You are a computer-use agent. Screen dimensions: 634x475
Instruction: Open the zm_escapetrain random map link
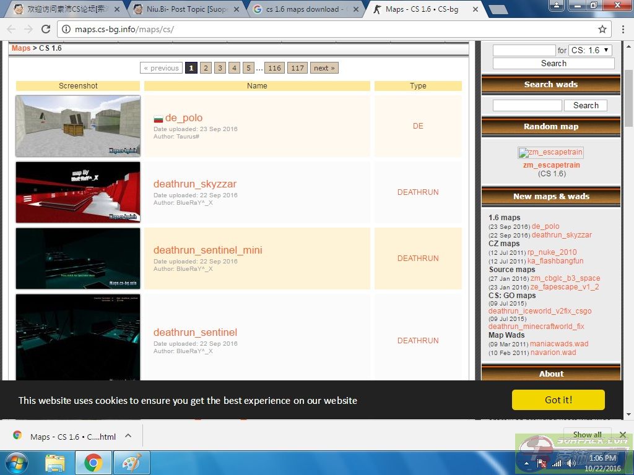click(551, 165)
